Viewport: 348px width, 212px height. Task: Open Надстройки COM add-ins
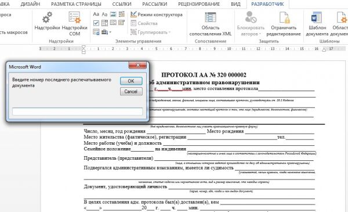point(75,23)
